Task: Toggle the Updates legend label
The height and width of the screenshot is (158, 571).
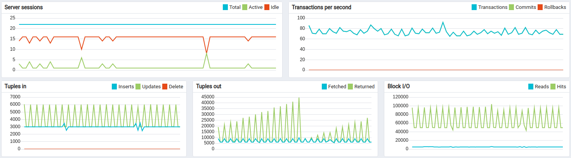Action: (x=151, y=86)
